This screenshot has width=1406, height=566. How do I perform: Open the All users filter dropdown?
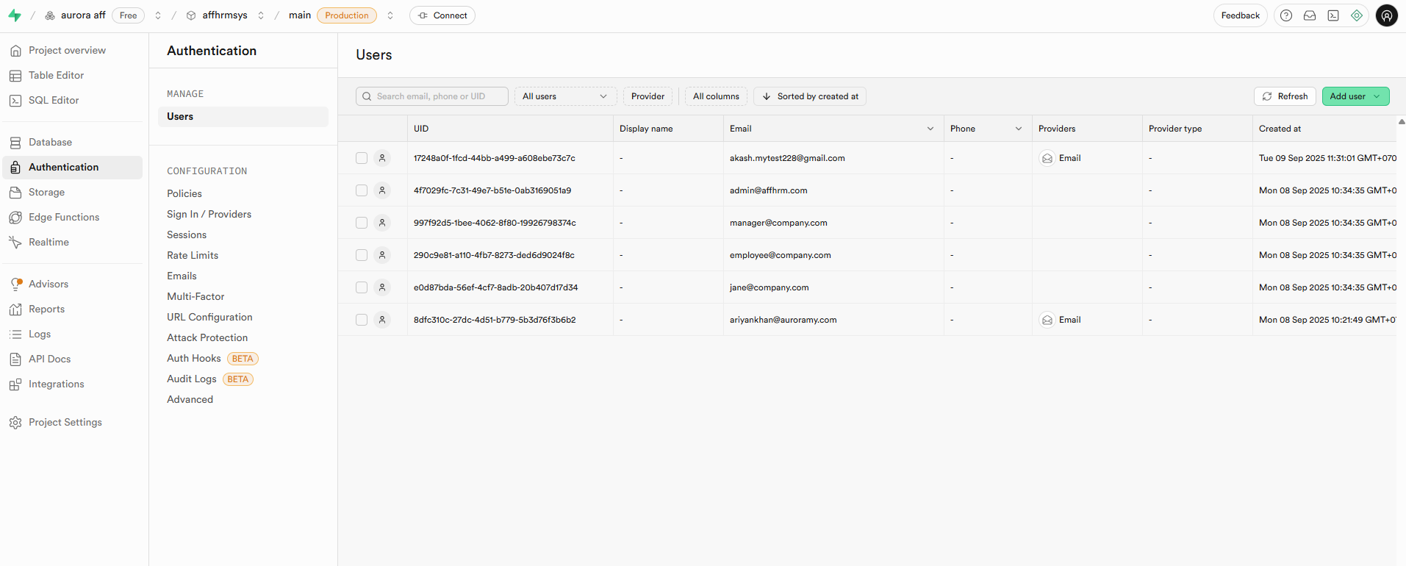point(564,96)
